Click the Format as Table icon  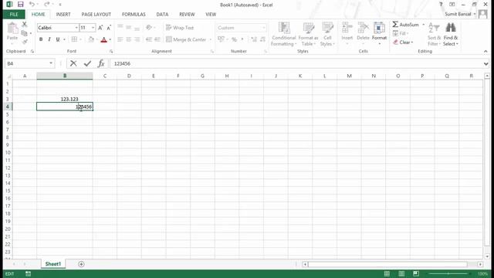(309, 28)
